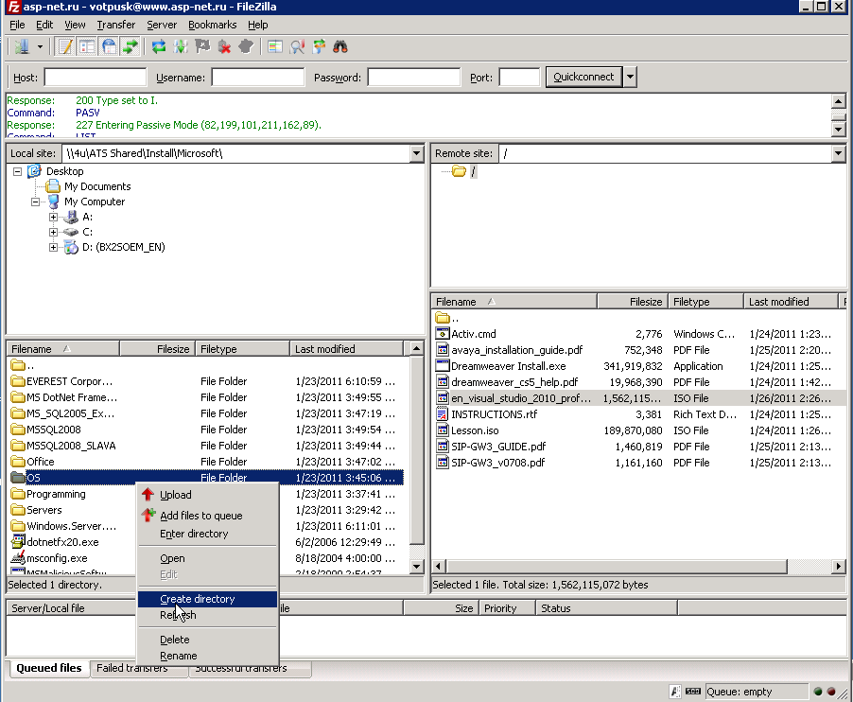Search remote files with binoculars icon

340,46
